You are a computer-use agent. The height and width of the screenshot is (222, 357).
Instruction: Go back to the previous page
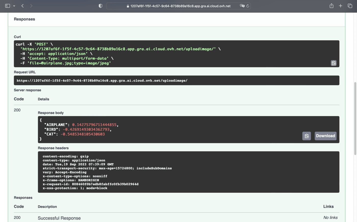(23, 6)
